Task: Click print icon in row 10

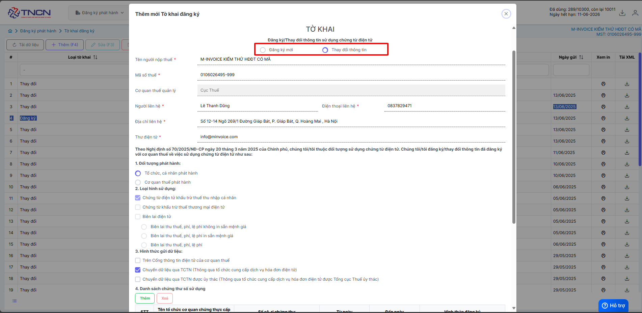Action: (603, 187)
